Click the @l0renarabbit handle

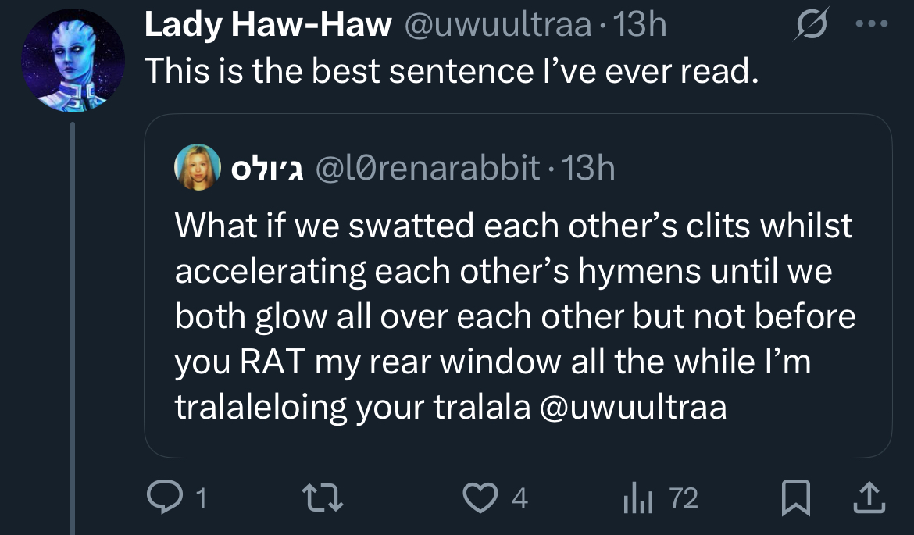(x=427, y=167)
